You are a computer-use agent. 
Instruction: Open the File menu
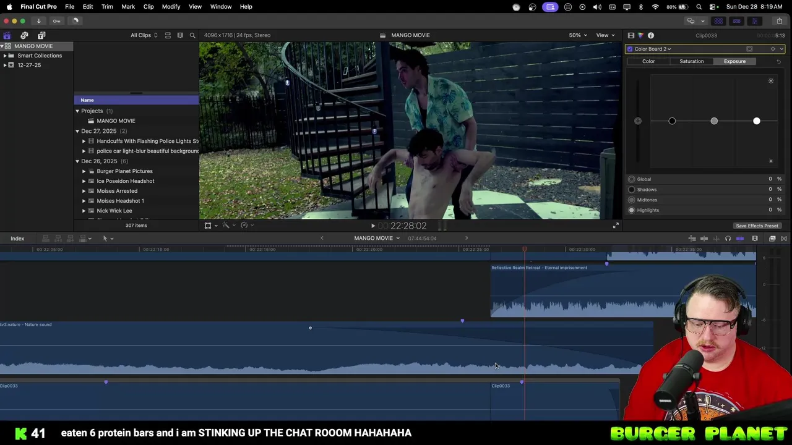click(69, 7)
